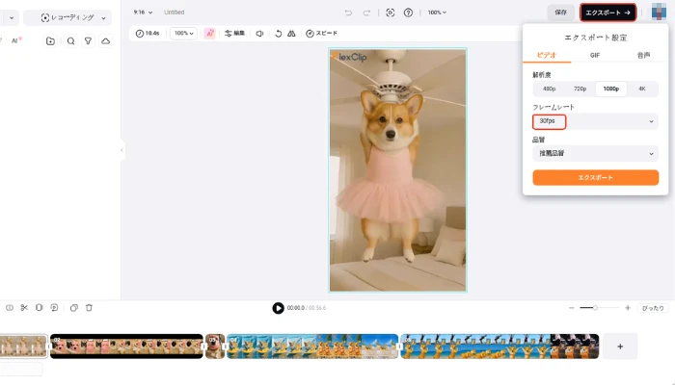Open the AI tab in left panel
Image resolution: width=675 pixels, height=385 pixels.
coord(16,40)
